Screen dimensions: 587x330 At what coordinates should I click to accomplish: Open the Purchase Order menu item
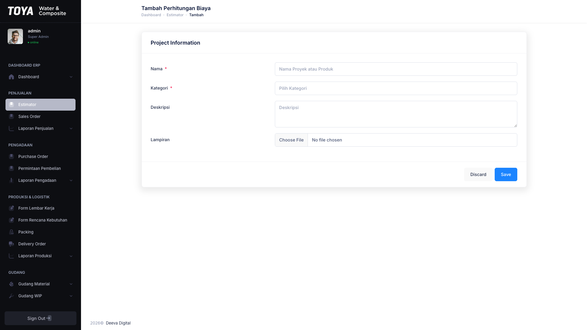click(40, 156)
